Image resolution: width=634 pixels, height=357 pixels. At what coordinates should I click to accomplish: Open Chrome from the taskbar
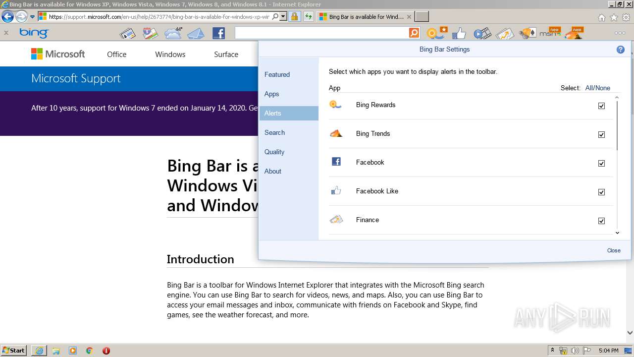point(89,351)
